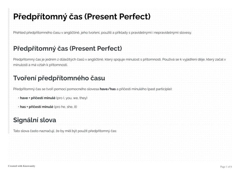Click the large main title at the top
The width and height of the screenshot is (240, 170).
point(82,17)
